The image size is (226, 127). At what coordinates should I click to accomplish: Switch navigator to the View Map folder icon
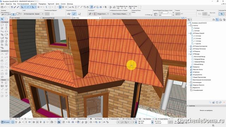pos(217,20)
